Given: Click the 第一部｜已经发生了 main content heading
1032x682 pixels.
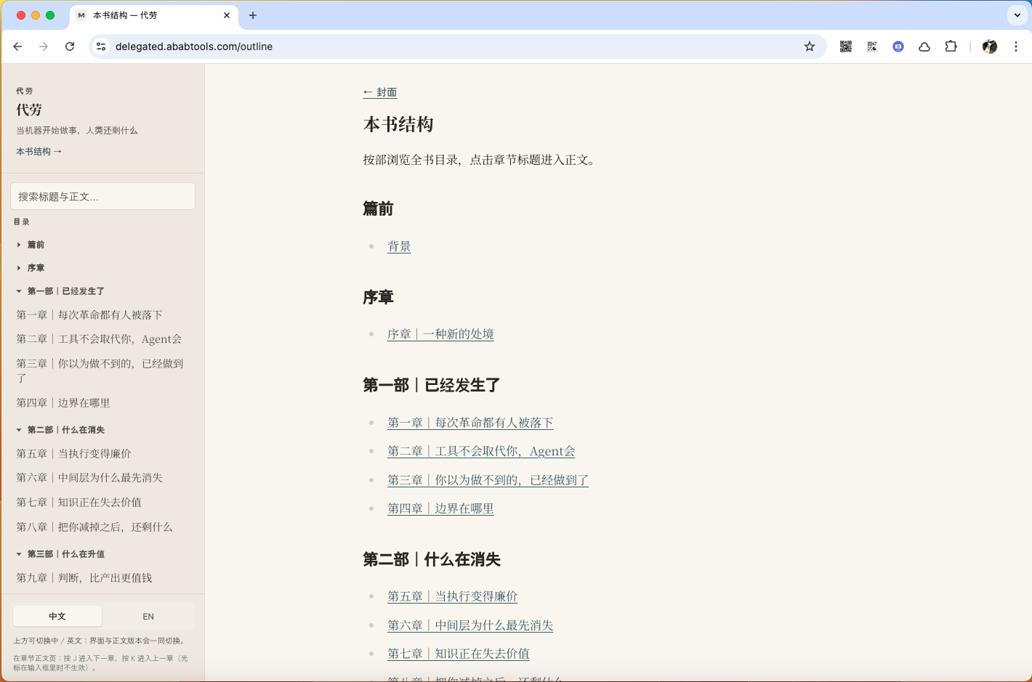Looking at the screenshot, I should [x=432, y=385].
